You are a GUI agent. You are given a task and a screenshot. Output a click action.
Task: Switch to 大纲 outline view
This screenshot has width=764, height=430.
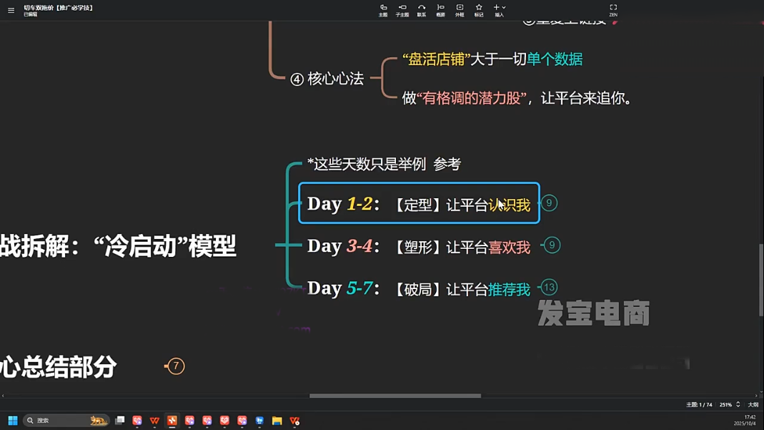point(753,405)
